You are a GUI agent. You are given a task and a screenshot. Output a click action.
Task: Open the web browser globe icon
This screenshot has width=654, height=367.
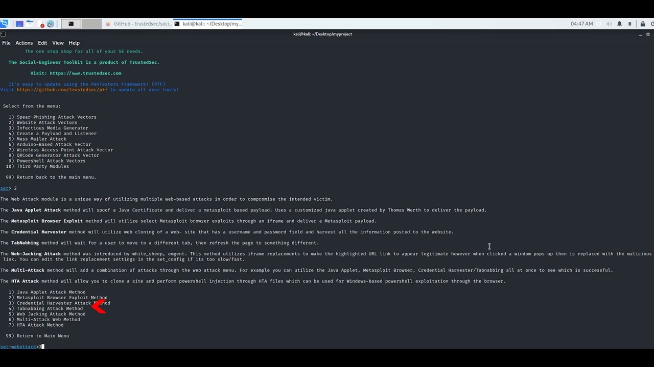click(51, 24)
